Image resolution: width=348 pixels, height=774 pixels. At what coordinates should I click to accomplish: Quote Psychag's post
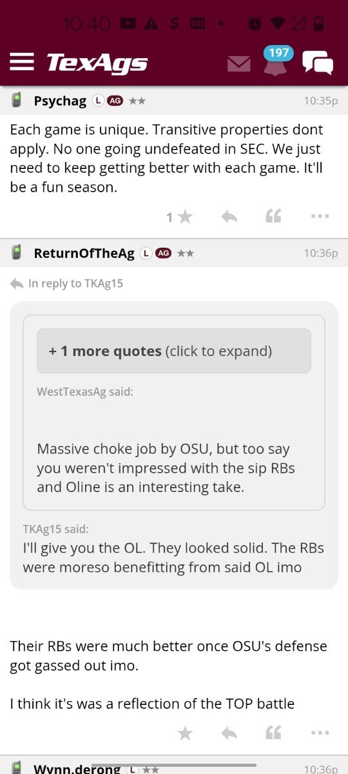click(x=273, y=217)
